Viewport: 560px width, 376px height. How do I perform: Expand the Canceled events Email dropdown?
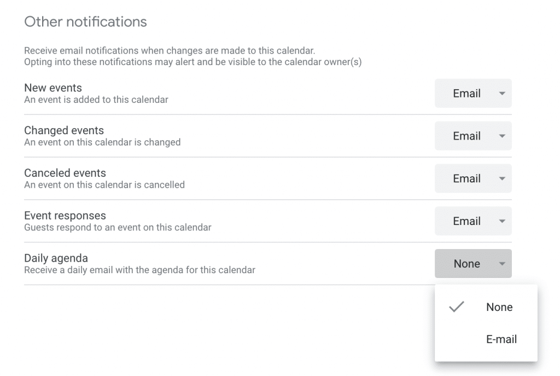point(467,179)
